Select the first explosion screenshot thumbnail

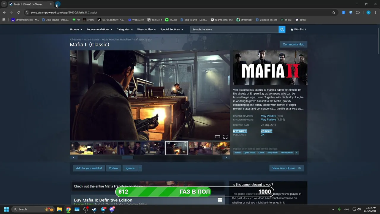pos(82,148)
